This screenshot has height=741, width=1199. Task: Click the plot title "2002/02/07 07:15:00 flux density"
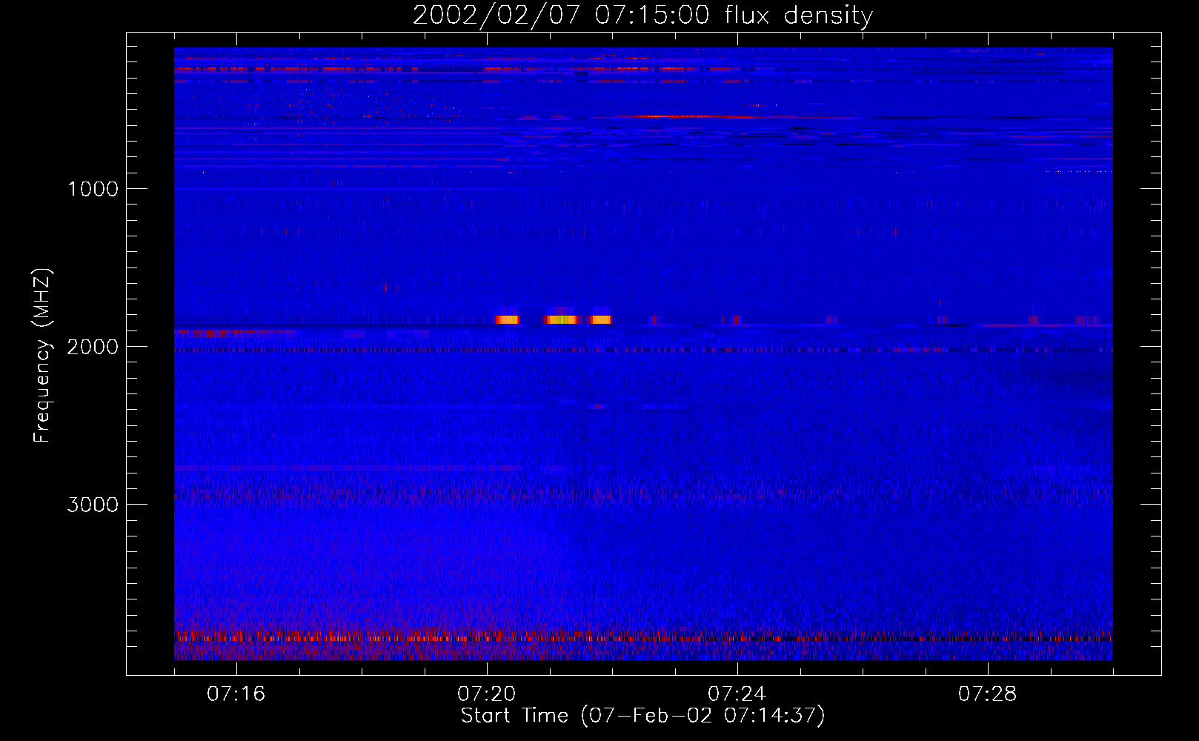pyautogui.click(x=642, y=15)
